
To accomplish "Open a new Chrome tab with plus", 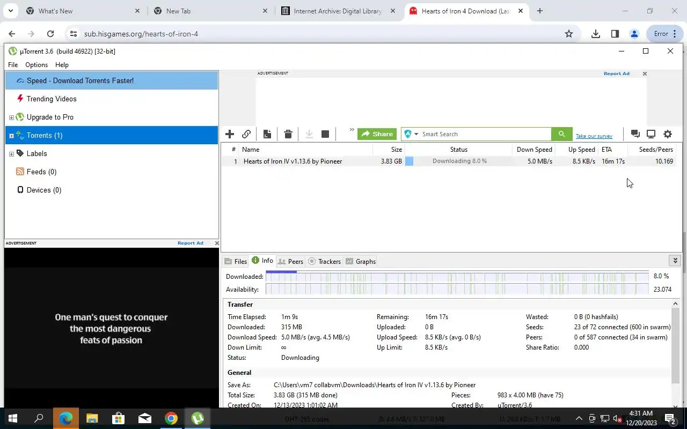I will pyautogui.click(x=540, y=11).
